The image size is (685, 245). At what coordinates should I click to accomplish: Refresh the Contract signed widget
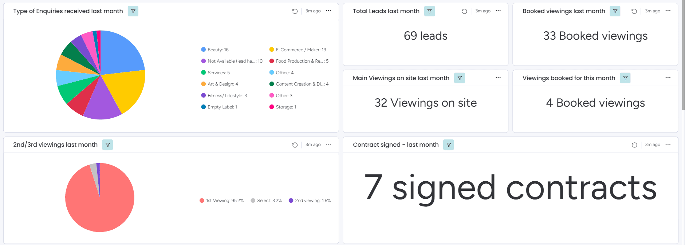tap(634, 145)
